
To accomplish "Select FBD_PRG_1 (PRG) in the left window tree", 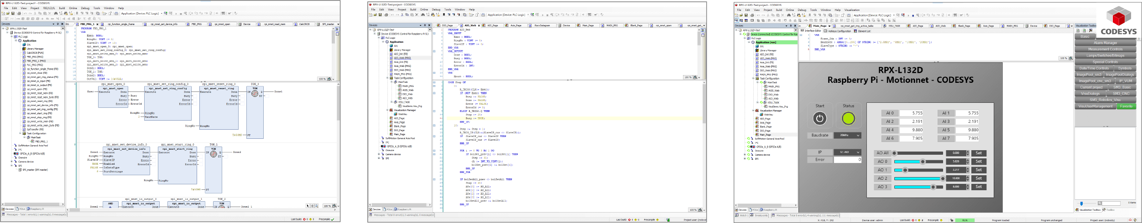I will pos(36,61).
